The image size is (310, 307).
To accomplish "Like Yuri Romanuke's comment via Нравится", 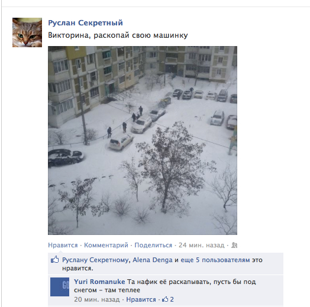I will (141, 299).
